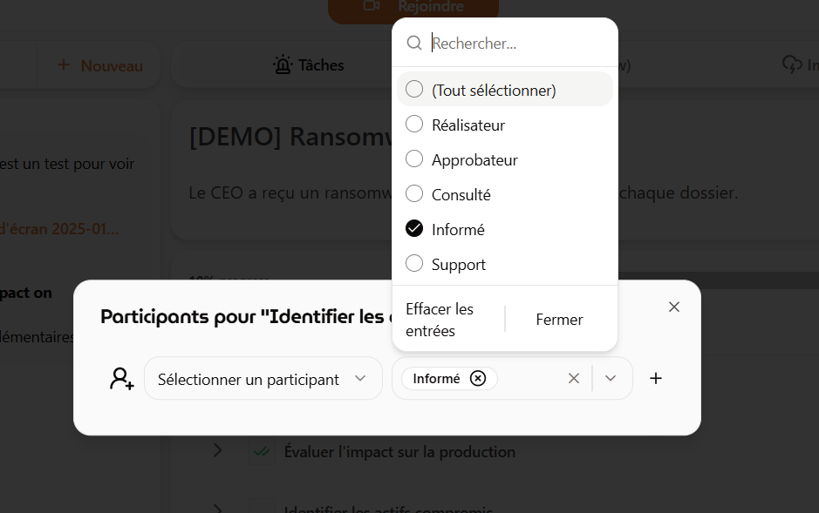The image size is (819, 513).
Task: Open the Tâches tab
Action: tap(309, 64)
